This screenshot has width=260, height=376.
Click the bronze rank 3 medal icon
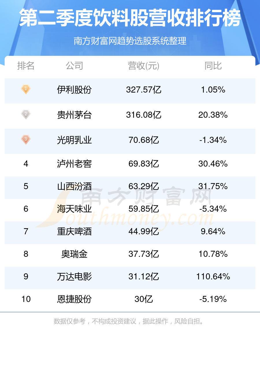click(x=26, y=139)
